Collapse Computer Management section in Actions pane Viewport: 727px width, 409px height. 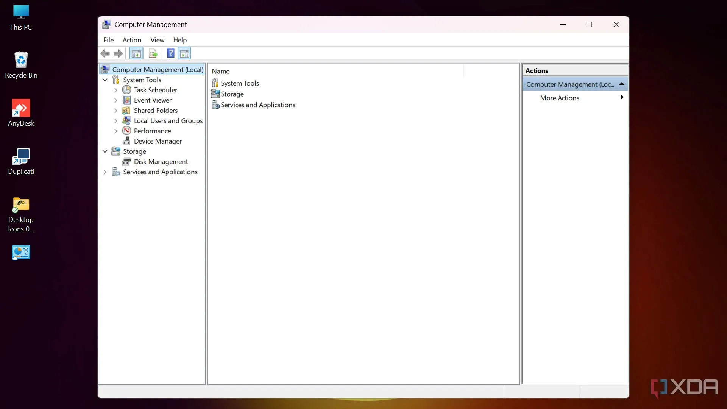click(x=621, y=84)
